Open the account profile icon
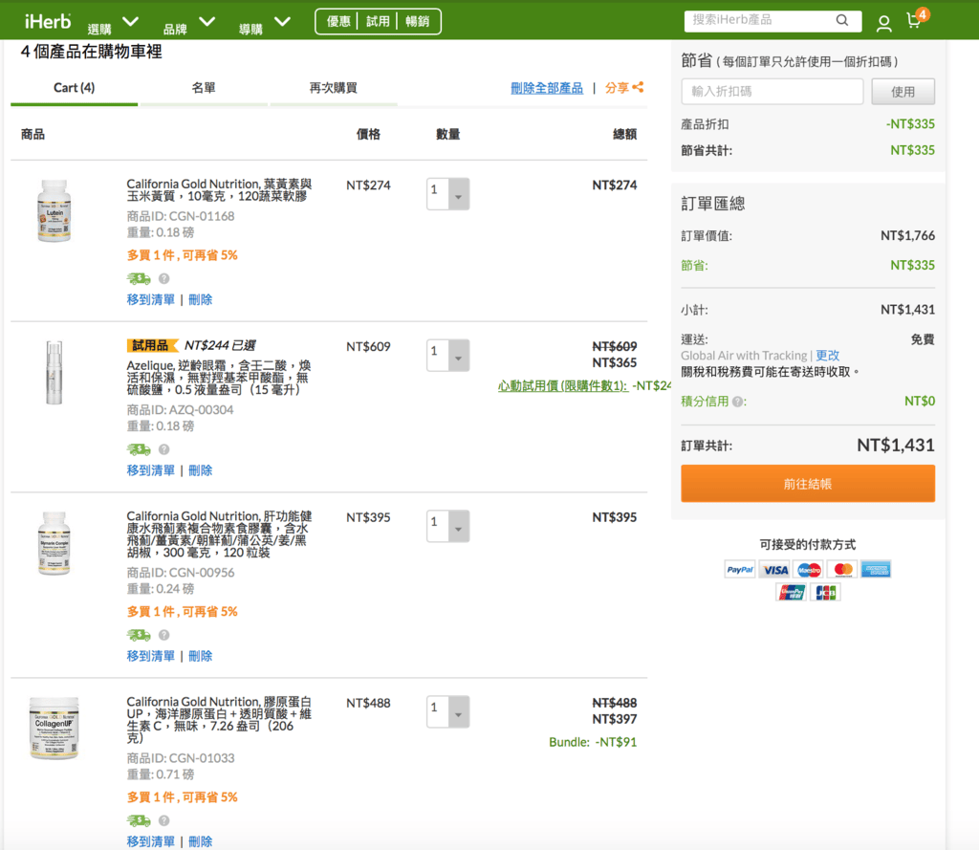Screen dimensions: 979x850 coord(883,24)
